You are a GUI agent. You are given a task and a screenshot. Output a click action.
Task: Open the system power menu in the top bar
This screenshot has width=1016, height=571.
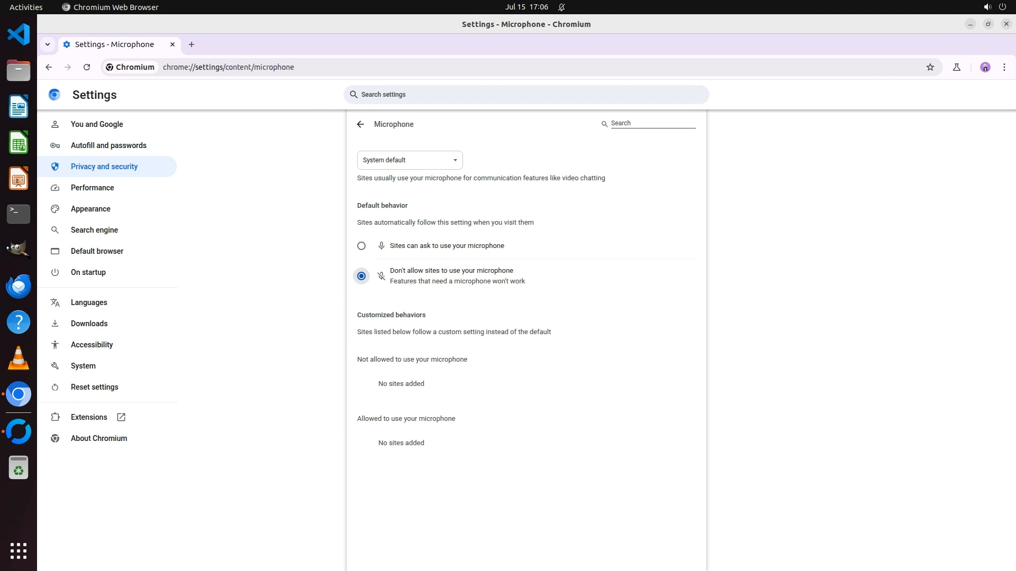pyautogui.click(x=1002, y=7)
